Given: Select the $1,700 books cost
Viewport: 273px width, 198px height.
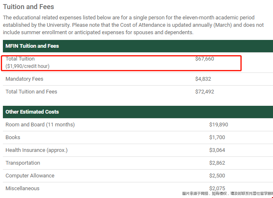Looking at the screenshot, I should (217, 137).
